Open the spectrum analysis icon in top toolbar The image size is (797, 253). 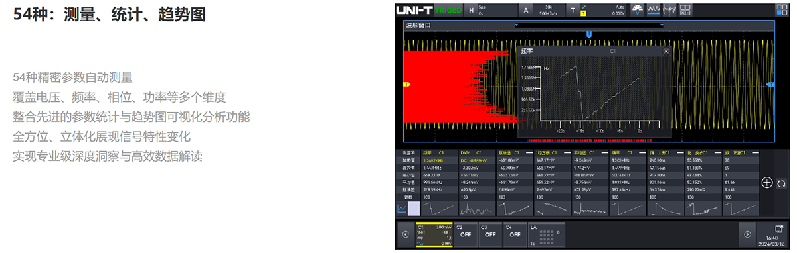pos(668,10)
